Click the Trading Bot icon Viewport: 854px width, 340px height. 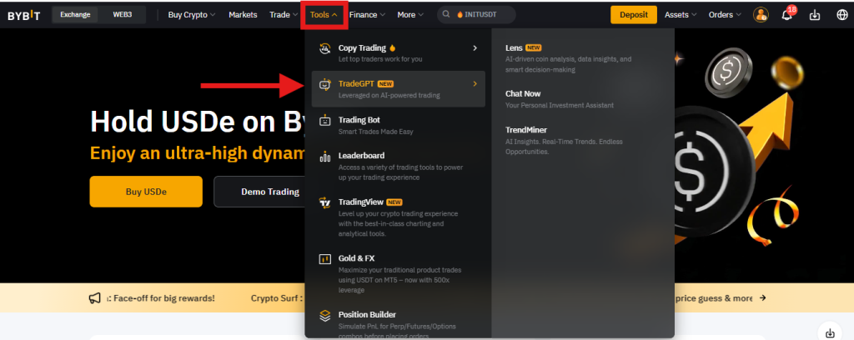324,121
